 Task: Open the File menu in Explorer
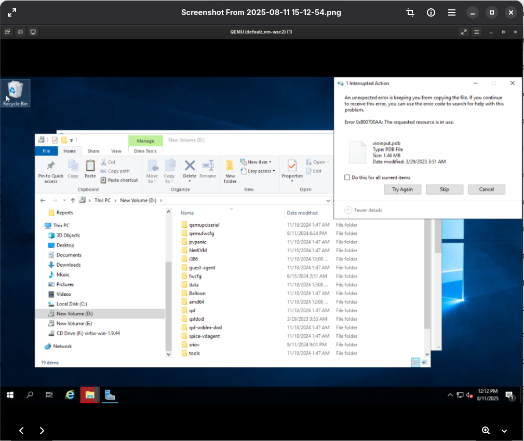46,151
